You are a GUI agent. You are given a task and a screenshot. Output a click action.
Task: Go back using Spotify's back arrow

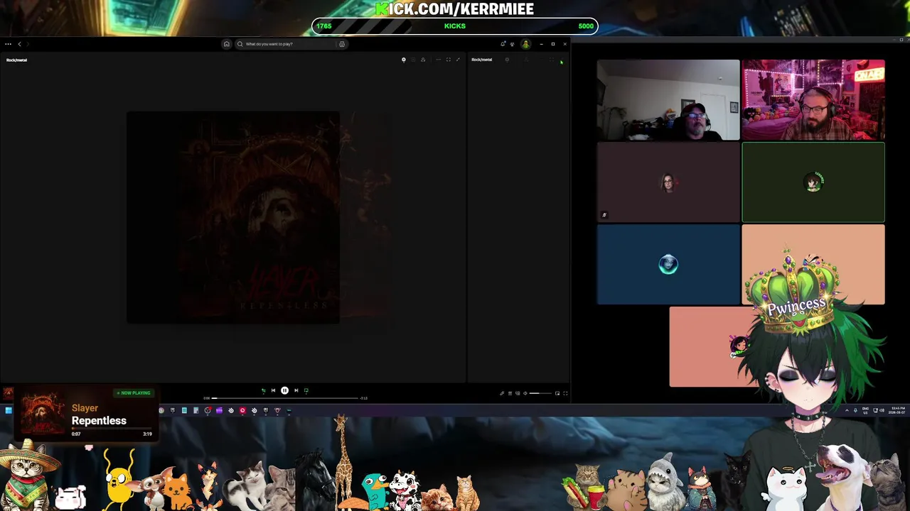click(19, 44)
